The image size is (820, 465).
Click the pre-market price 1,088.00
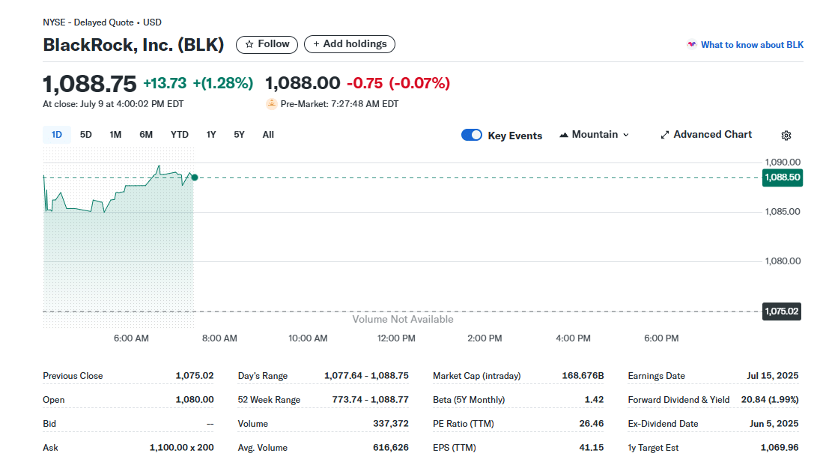coord(303,83)
